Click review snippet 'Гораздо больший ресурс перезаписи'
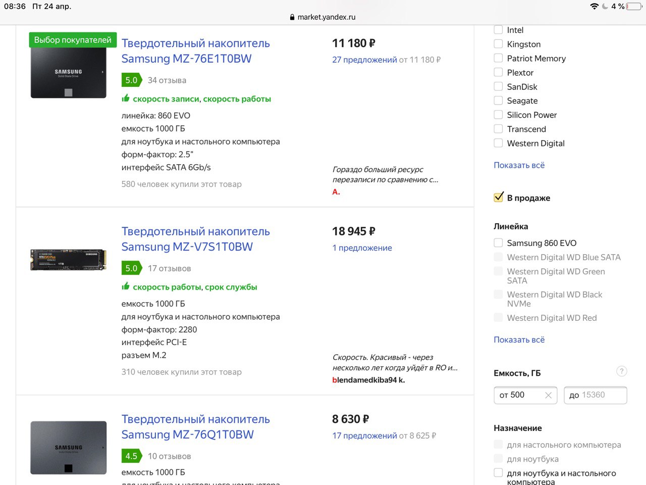Screen dimensions: 646x485 point(386,174)
